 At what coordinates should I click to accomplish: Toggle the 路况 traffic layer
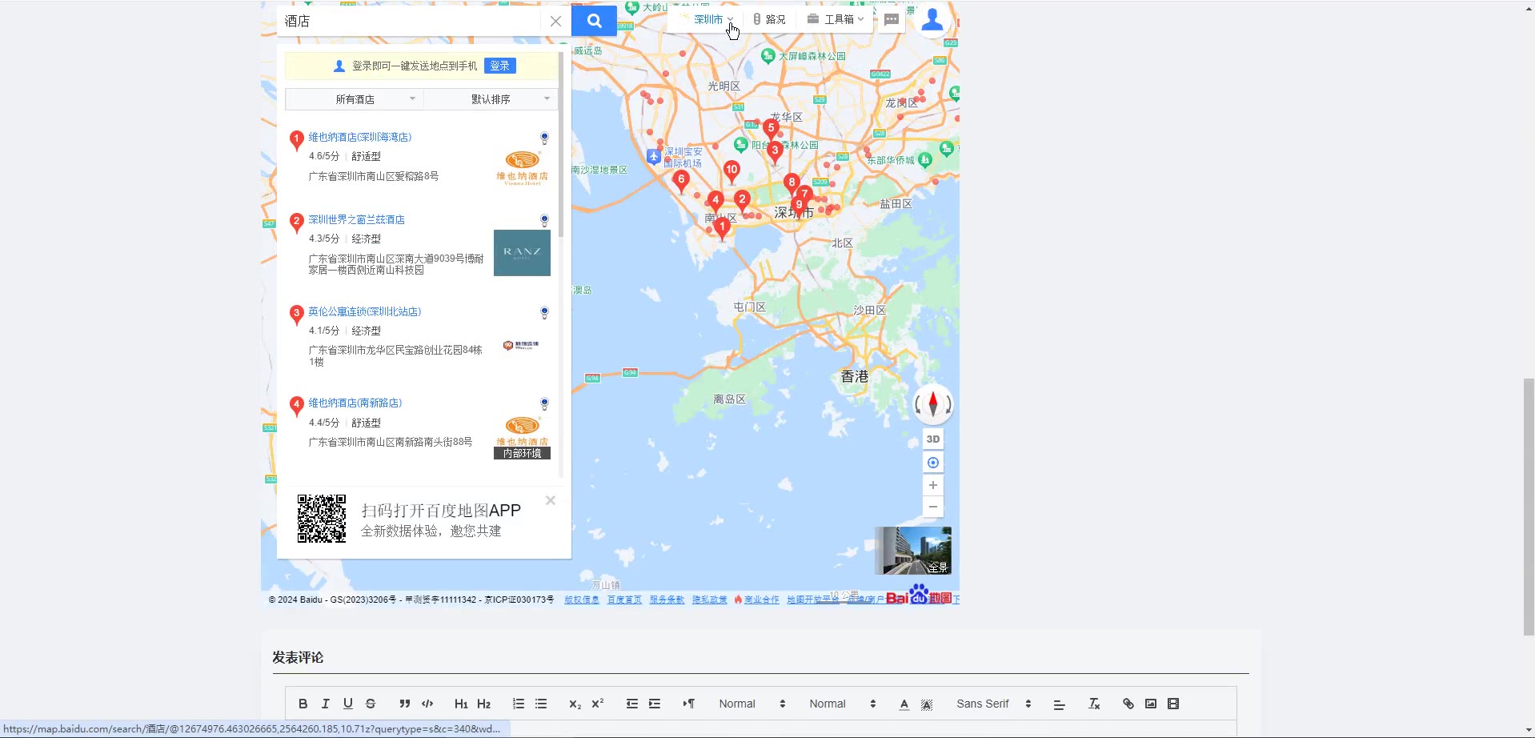pos(769,19)
